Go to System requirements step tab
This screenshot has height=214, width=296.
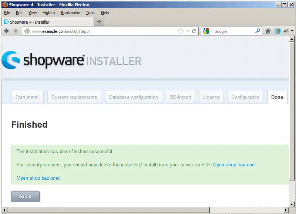(x=74, y=97)
